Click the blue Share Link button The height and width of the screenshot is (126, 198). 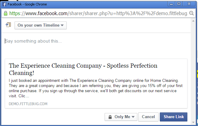173,117
